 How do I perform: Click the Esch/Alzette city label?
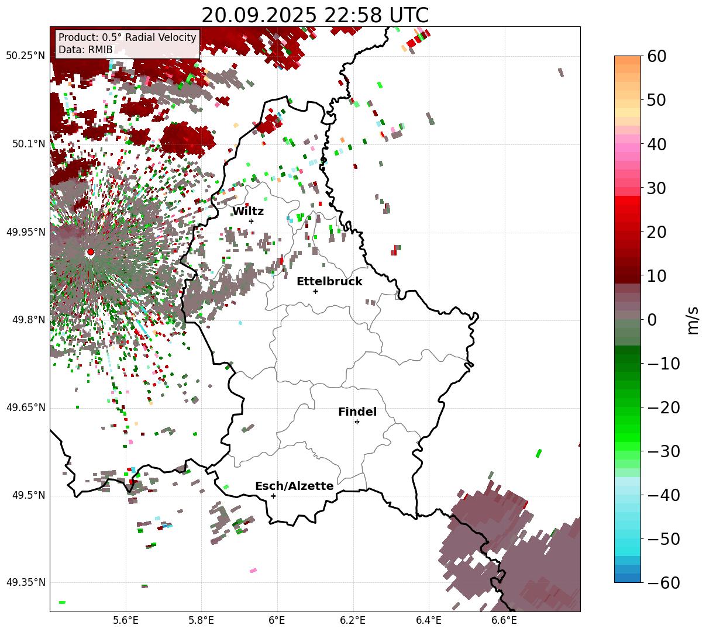point(294,486)
